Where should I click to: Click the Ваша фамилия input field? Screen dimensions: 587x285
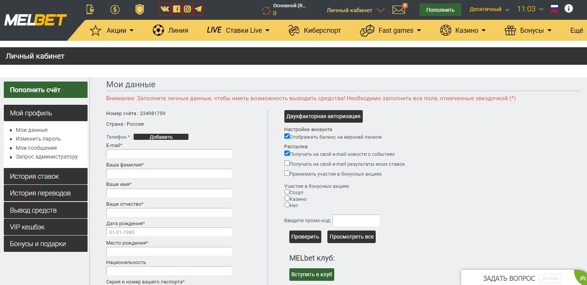(169, 173)
